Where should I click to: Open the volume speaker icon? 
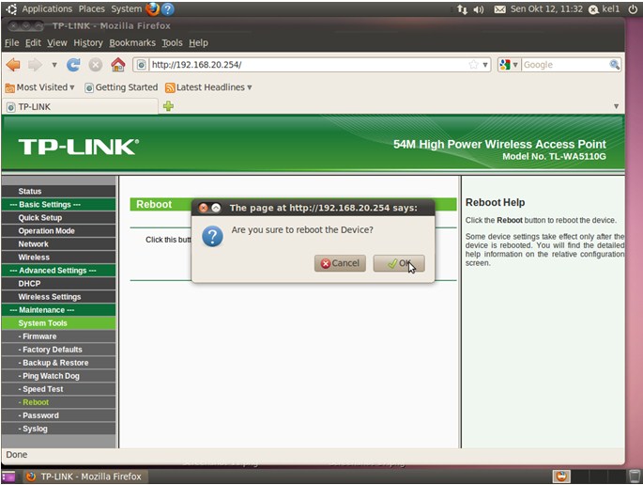click(479, 9)
